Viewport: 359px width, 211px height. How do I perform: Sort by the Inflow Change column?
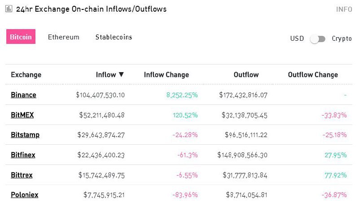point(166,75)
